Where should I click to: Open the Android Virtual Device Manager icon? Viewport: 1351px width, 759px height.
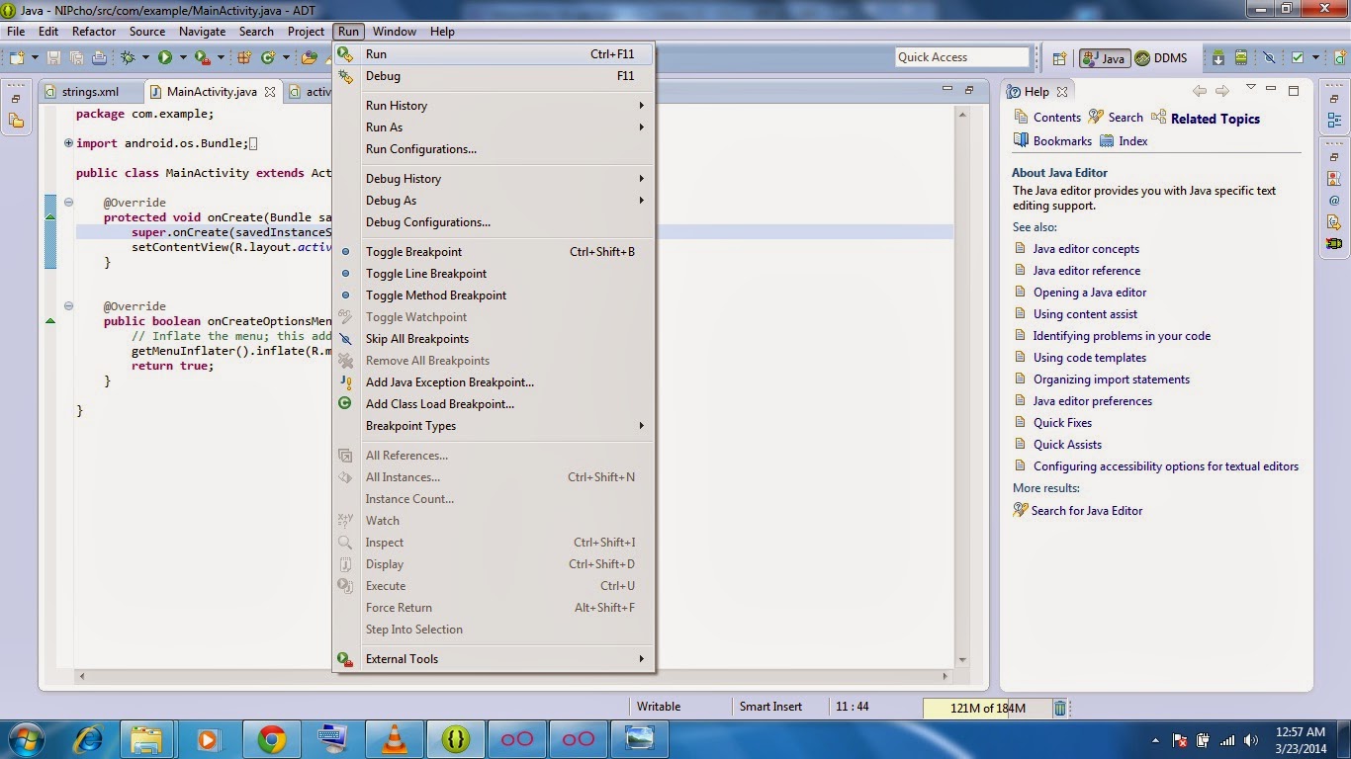tap(1241, 57)
